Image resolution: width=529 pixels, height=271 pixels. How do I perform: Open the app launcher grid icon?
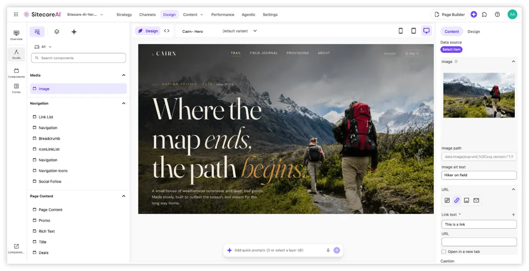tap(16, 15)
